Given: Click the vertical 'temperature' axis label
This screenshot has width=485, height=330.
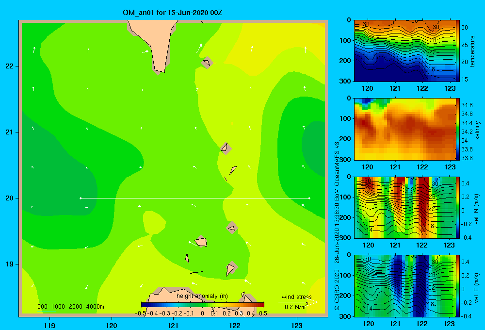Looking at the screenshot, I should point(472,51).
